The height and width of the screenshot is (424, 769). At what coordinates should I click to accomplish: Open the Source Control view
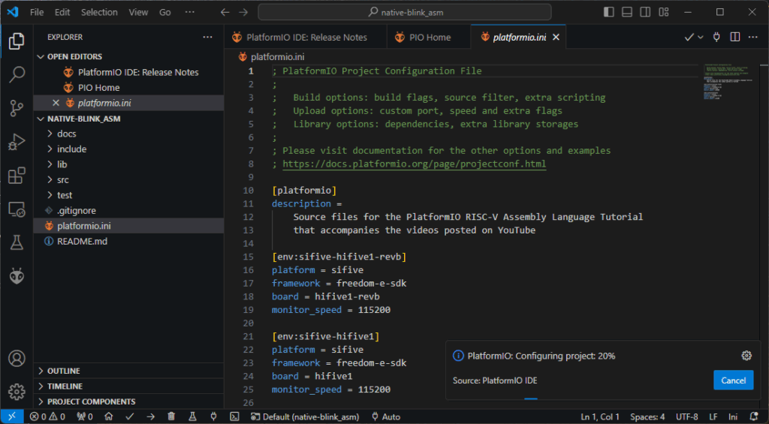(17, 108)
